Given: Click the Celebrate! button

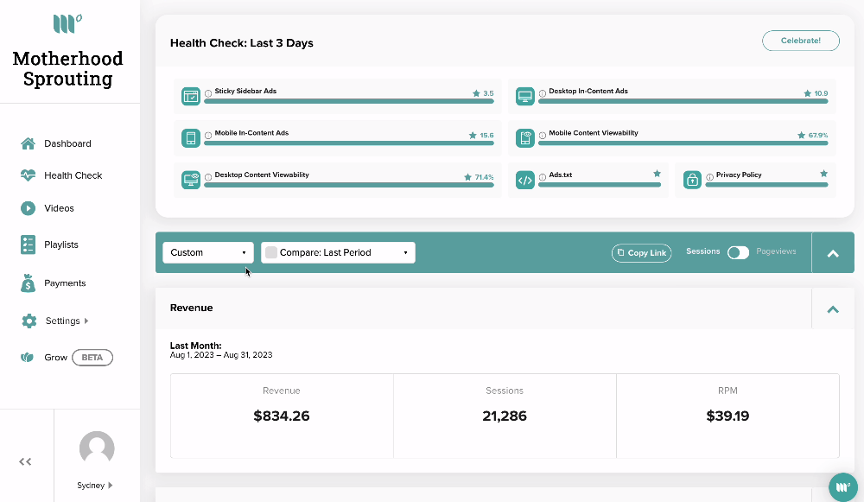Looking at the screenshot, I should click(x=801, y=41).
